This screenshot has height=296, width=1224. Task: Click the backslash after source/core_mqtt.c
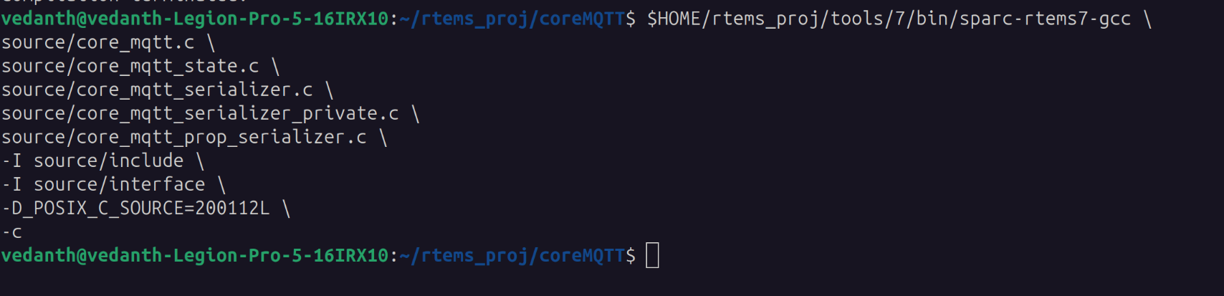click(x=211, y=43)
